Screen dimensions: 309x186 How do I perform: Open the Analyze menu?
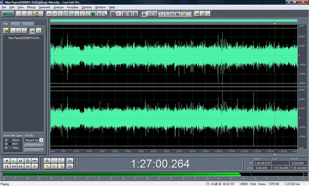[x=58, y=7]
